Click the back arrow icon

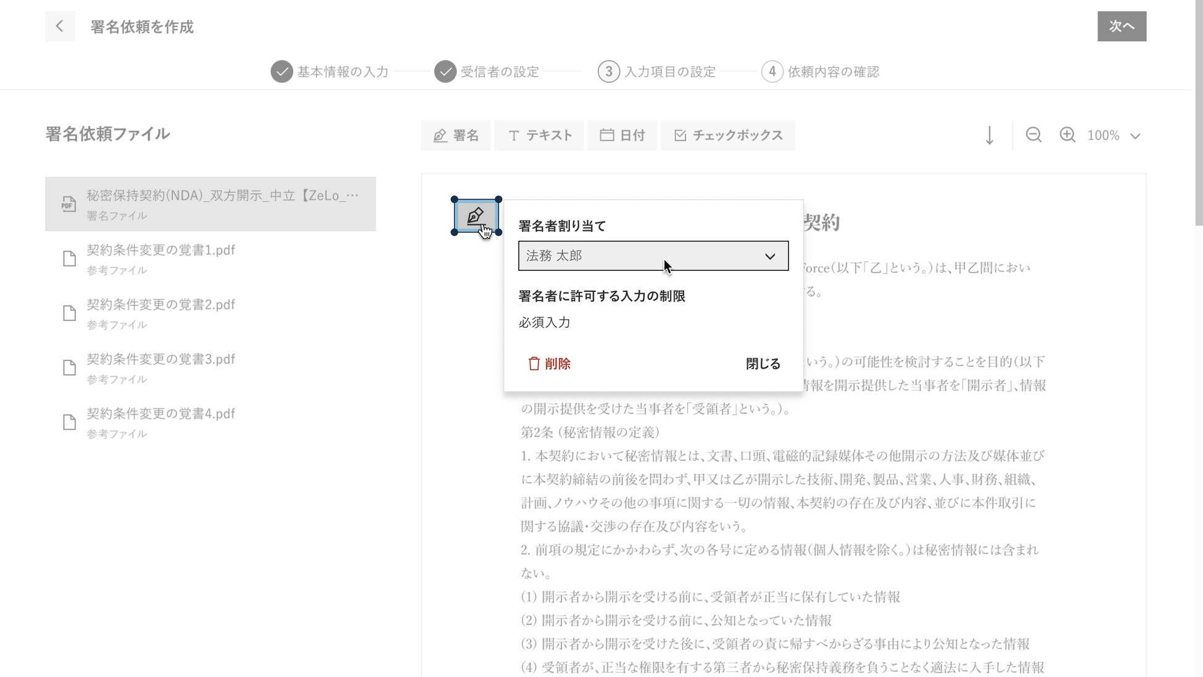click(60, 26)
